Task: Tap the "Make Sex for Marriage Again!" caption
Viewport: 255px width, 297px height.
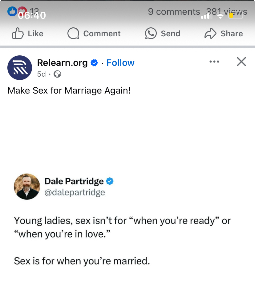Action: point(69,90)
